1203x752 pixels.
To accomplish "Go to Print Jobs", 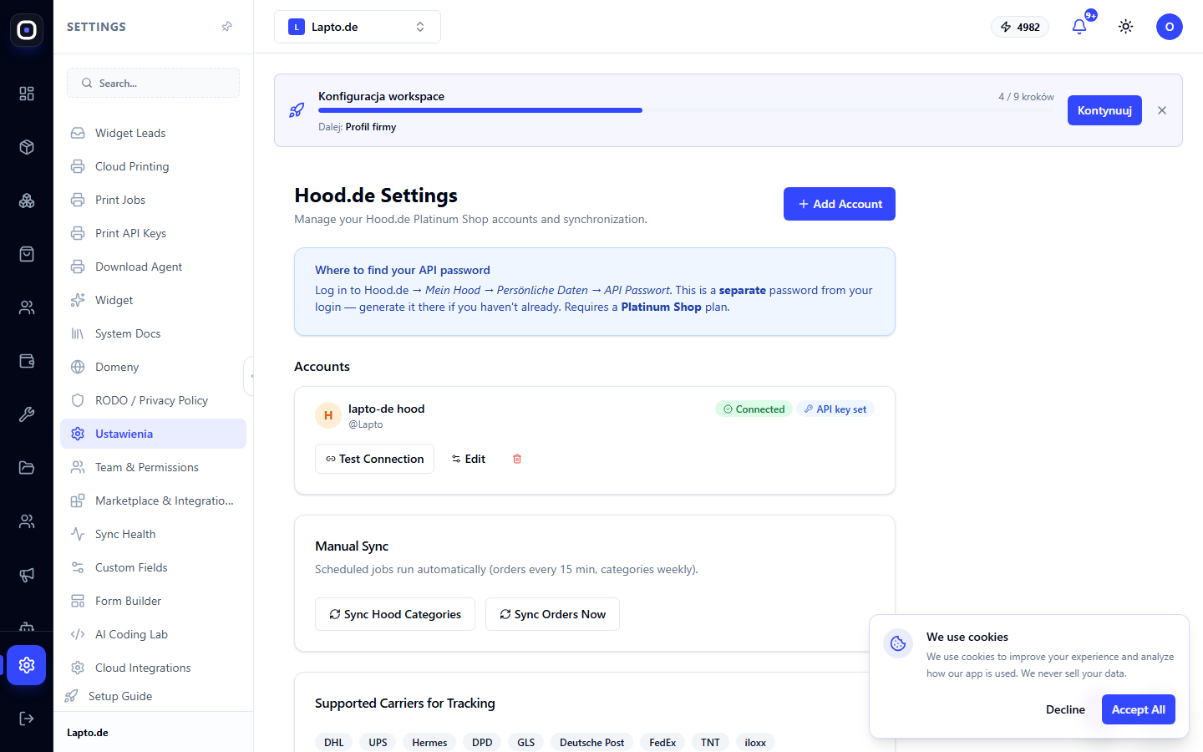I will (153, 200).
